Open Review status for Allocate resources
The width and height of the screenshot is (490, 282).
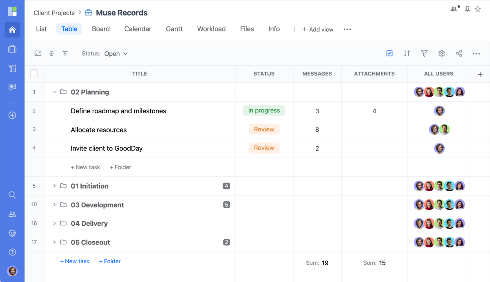[x=264, y=129]
